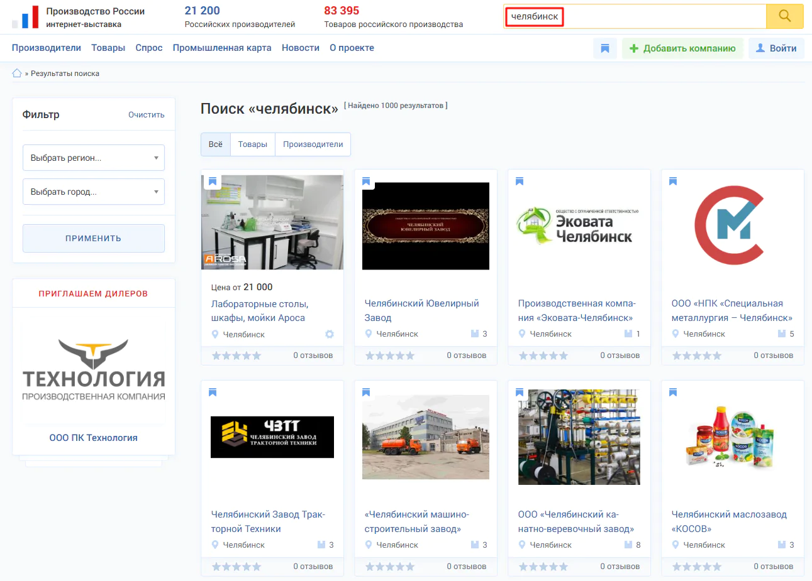Bookmark Челябинский Ювелирный Завод card
812x581 pixels.
(x=366, y=182)
